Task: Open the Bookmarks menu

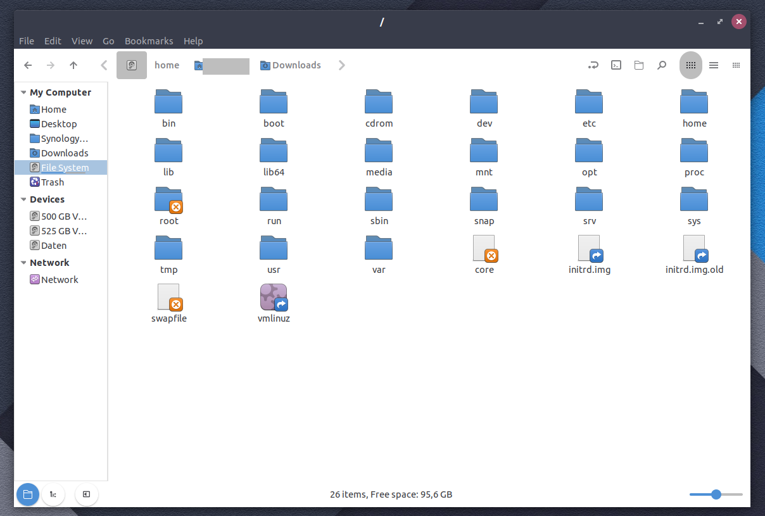Action: point(149,41)
